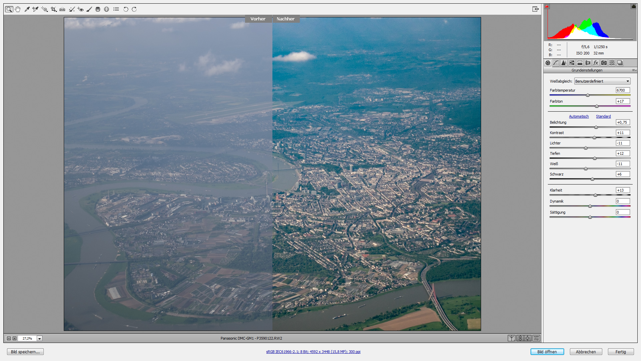641x361 pixels.
Task: Open the Grundeinstellungen panel flyout menu
Action: (634, 70)
